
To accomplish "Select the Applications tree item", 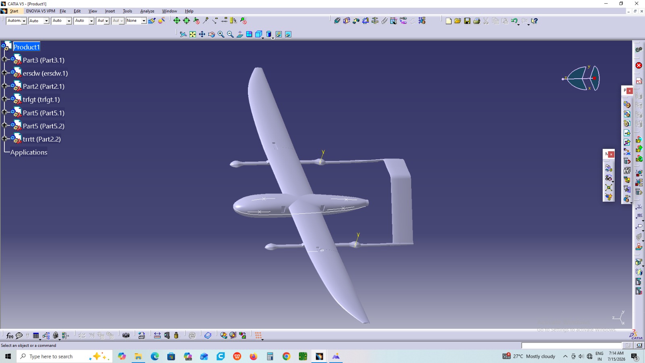I will pos(29,152).
